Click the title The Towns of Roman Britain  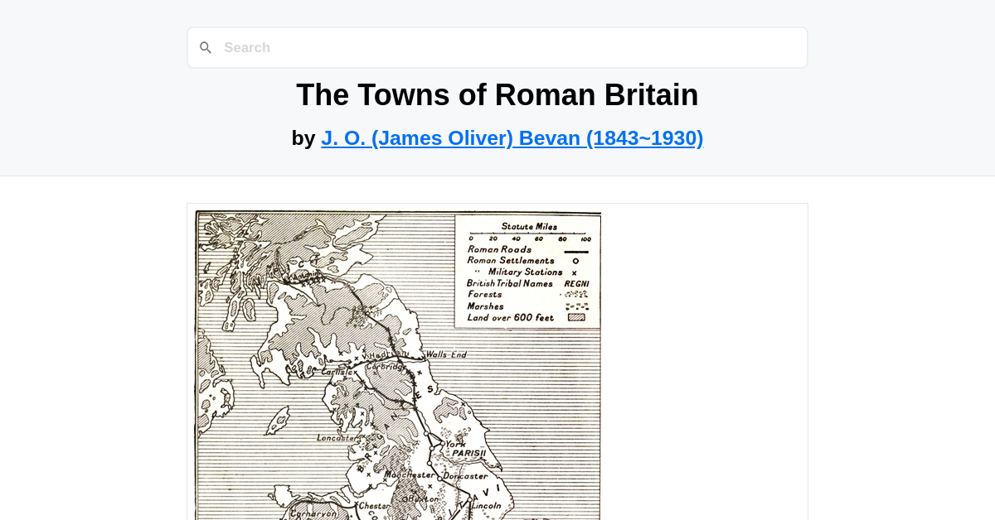497,94
